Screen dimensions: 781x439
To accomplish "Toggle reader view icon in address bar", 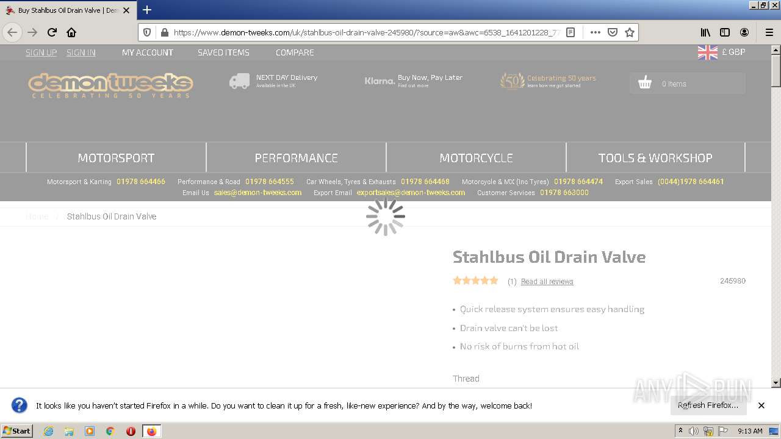I will coord(570,32).
